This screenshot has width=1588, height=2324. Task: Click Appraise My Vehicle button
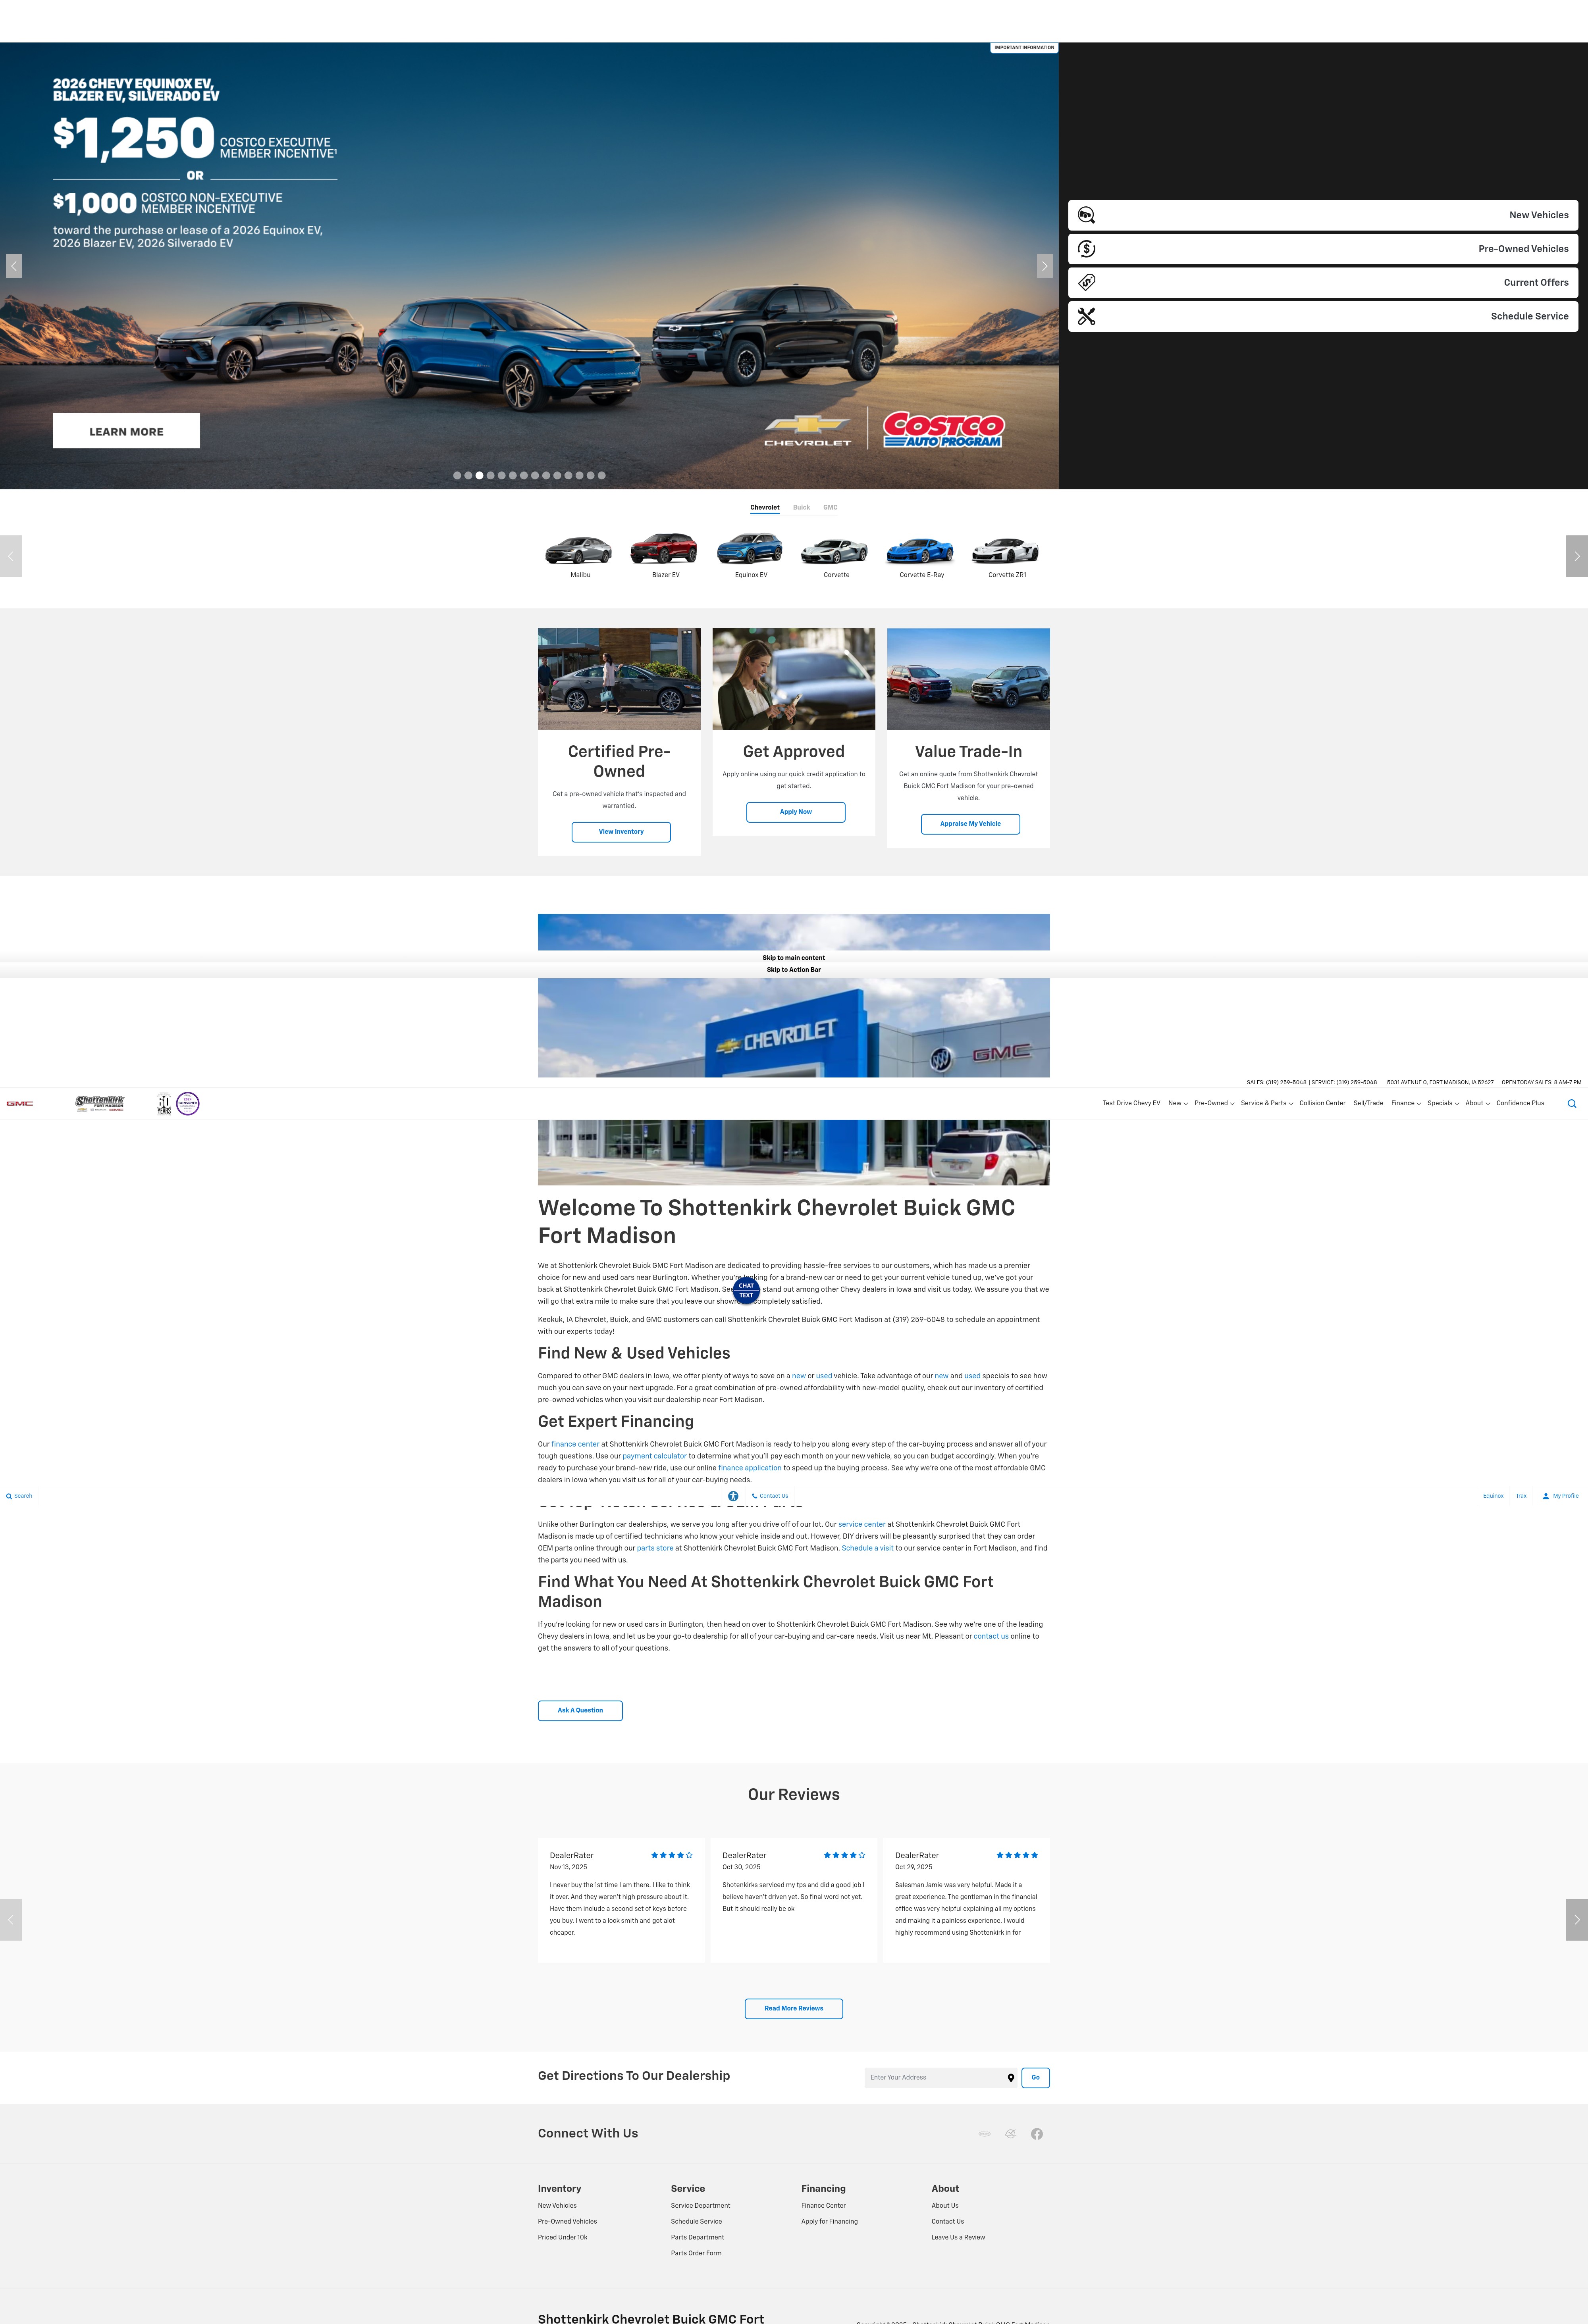[x=971, y=824]
